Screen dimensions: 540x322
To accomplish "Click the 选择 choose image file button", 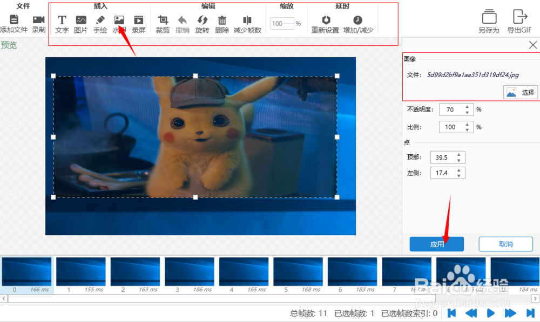I will pyautogui.click(x=521, y=92).
